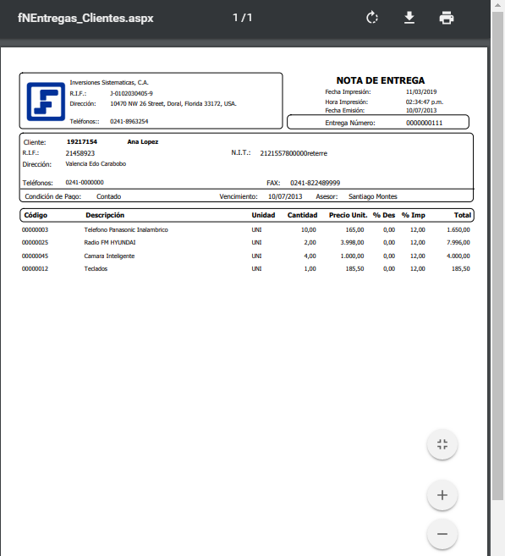Fit the page to window
This screenshot has height=556, width=505.
pyautogui.click(x=442, y=444)
